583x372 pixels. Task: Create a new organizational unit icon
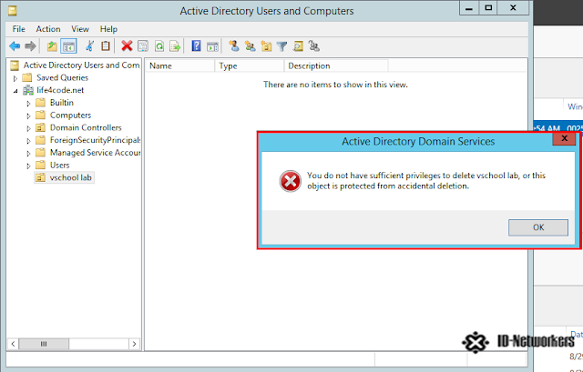click(266, 46)
